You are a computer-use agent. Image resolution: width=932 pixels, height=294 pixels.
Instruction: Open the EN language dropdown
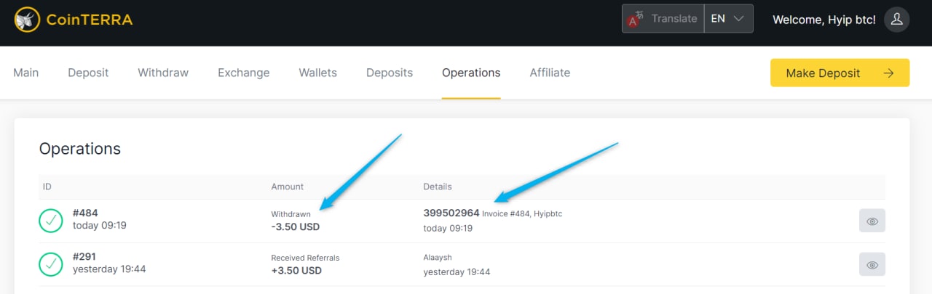(727, 19)
